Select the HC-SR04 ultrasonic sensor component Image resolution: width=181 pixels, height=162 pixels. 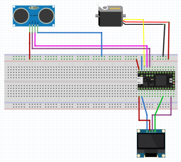(34, 16)
